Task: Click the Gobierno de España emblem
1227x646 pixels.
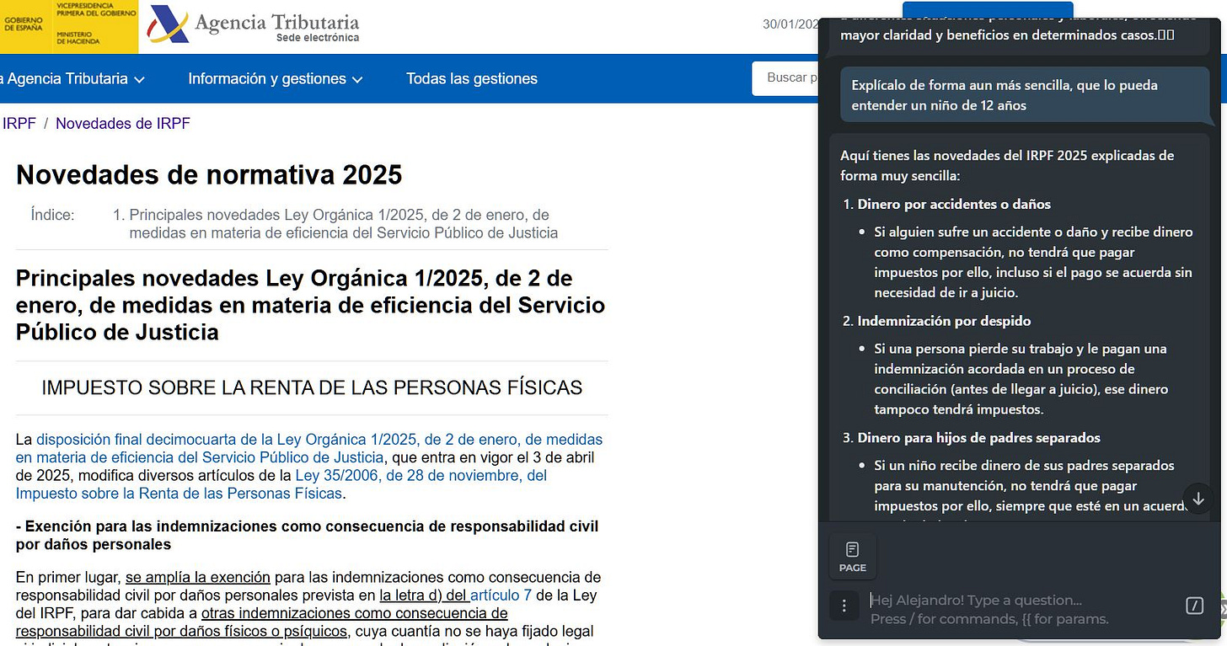Action: click(69, 25)
